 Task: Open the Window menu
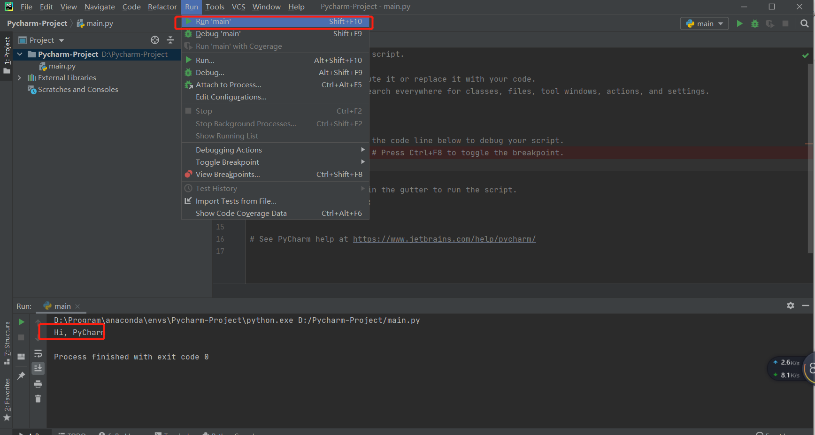tap(266, 7)
